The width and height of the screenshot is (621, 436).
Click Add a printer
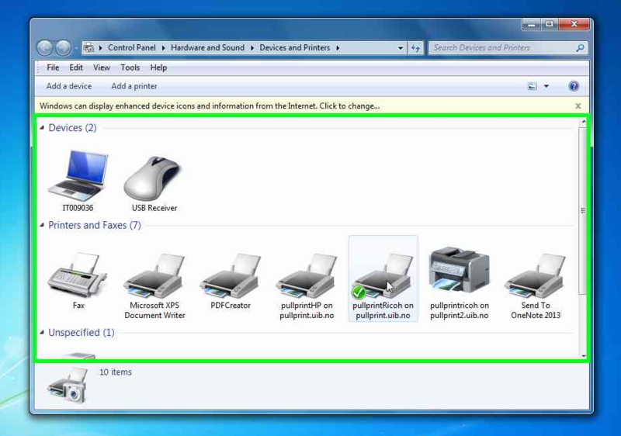click(134, 86)
